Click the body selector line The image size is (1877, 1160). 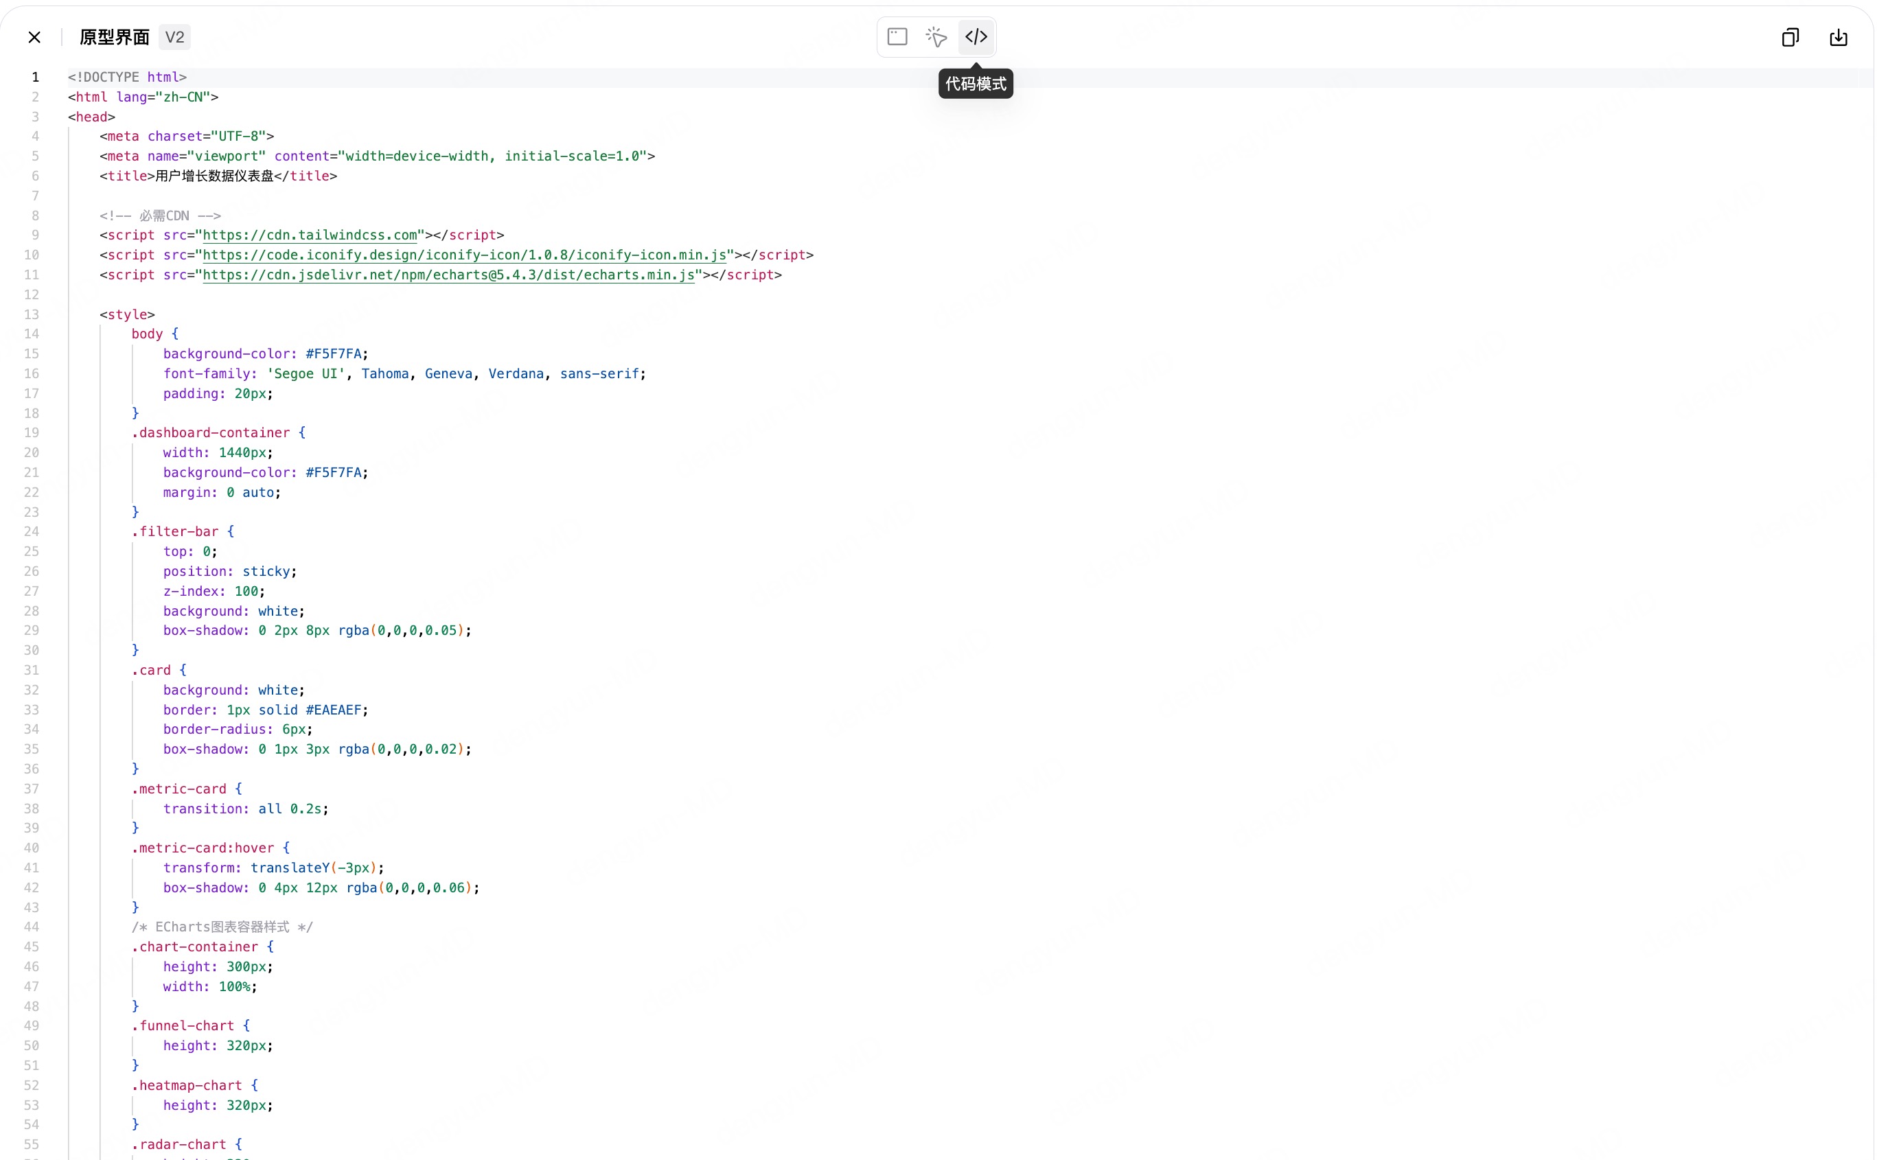click(x=154, y=334)
